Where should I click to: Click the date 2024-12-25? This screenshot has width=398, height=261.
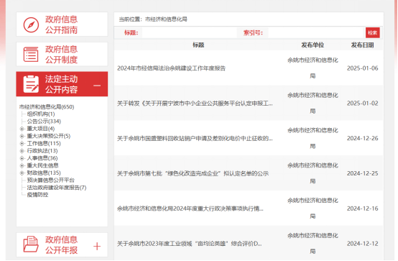coord(363,173)
